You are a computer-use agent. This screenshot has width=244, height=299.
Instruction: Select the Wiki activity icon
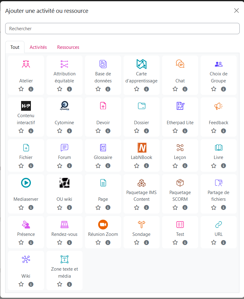pos(26,259)
